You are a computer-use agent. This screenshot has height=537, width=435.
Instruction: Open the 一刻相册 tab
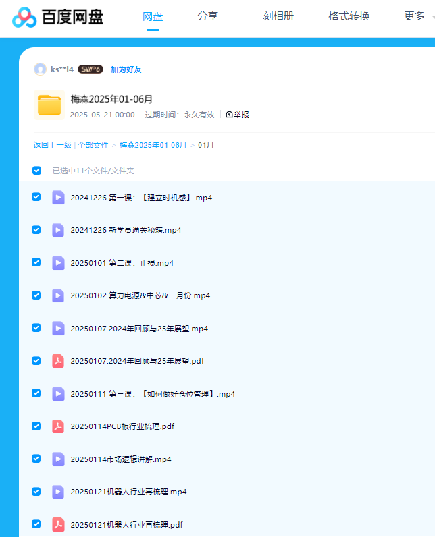[273, 16]
